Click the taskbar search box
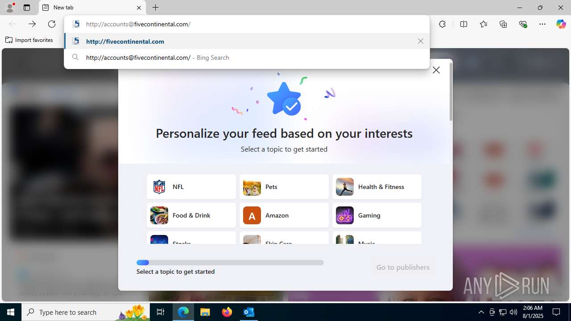 (x=86, y=312)
